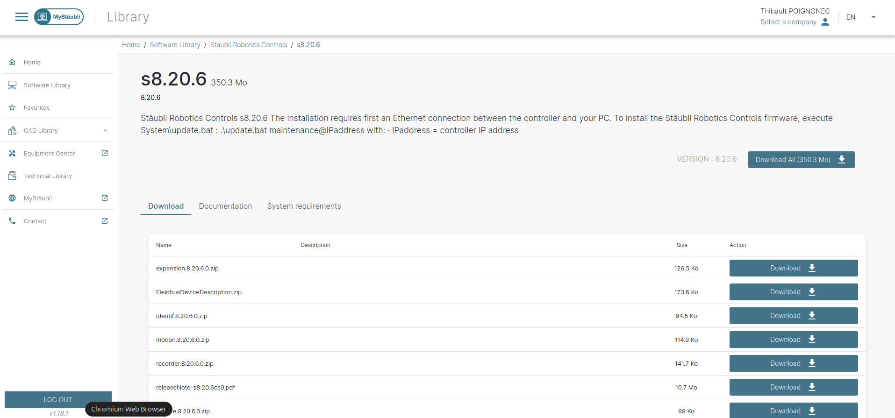
Task: Open Contact external link icon
Action: tap(105, 221)
